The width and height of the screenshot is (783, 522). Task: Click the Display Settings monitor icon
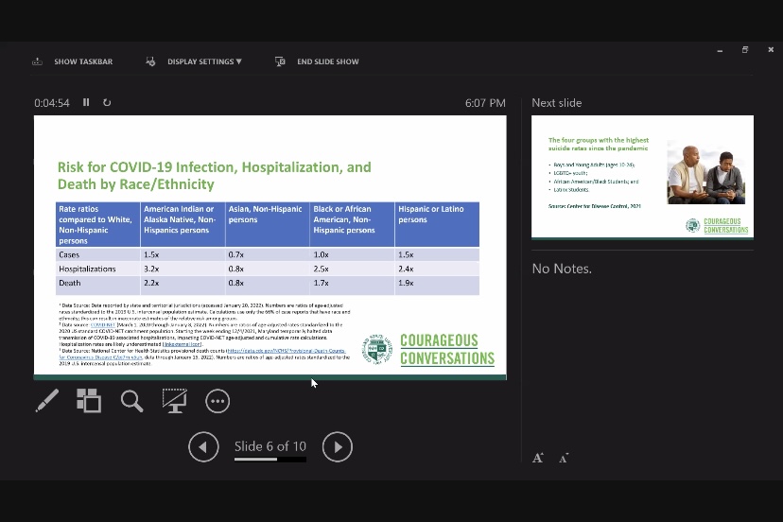click(x=150, y=61)
